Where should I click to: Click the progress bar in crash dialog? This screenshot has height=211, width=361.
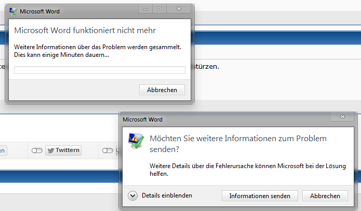click(100, 70)
